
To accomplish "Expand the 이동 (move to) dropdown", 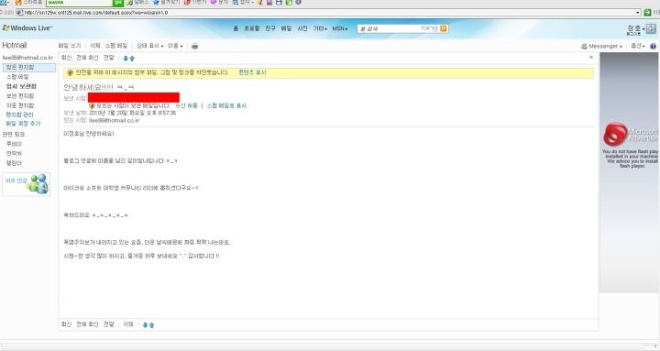I will click(x=175, y=46).
